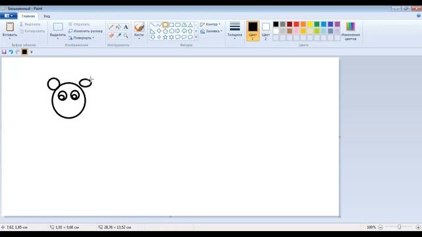Choose the Curve shape
This screenshot has width=422, height=237.
coord(159,25)
